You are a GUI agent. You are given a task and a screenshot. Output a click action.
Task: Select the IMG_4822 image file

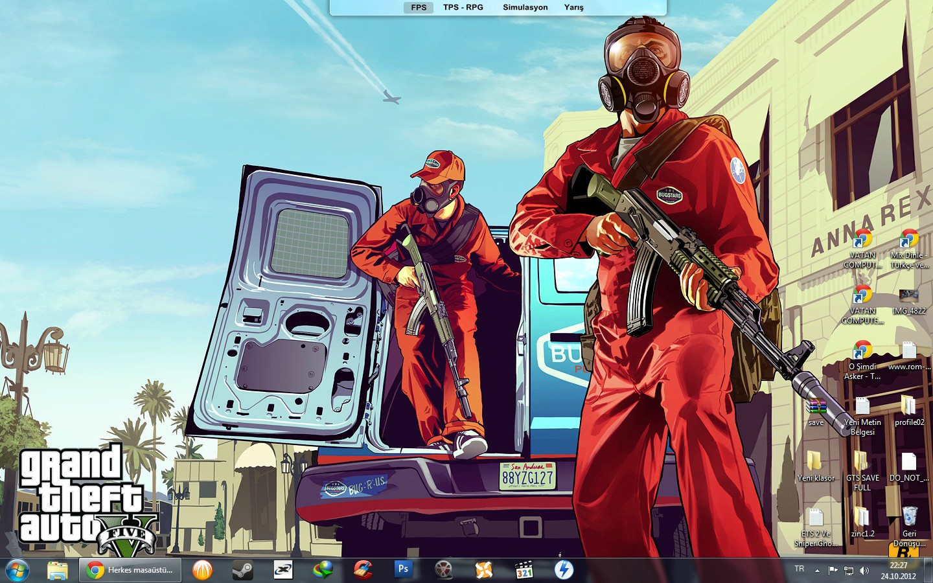[909, 301]
